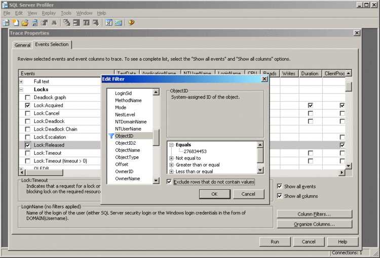The width and height of the screenshot is (380, 258).
Task: Select ObjectType in the column list
Action: [127, 157]
